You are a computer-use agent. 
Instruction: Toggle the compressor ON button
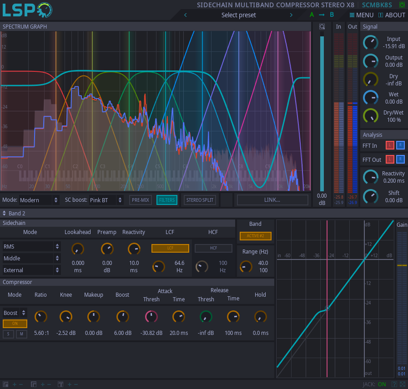(15, 324)
